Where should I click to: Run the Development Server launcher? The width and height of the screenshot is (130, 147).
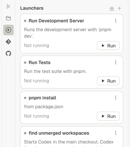click(x=108, y=46)
